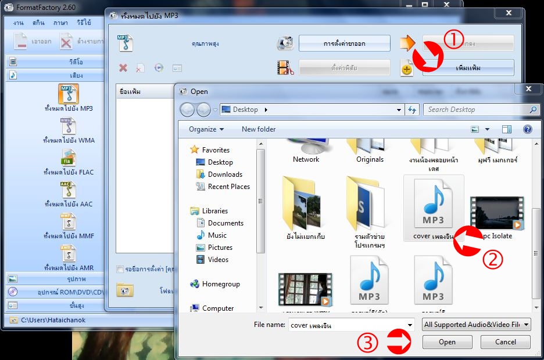The height and width of the screenshot is (360, 544).
Task: Expand the ขั้นสูง section in FormatFactory
Action: click(x=55, y=306)
